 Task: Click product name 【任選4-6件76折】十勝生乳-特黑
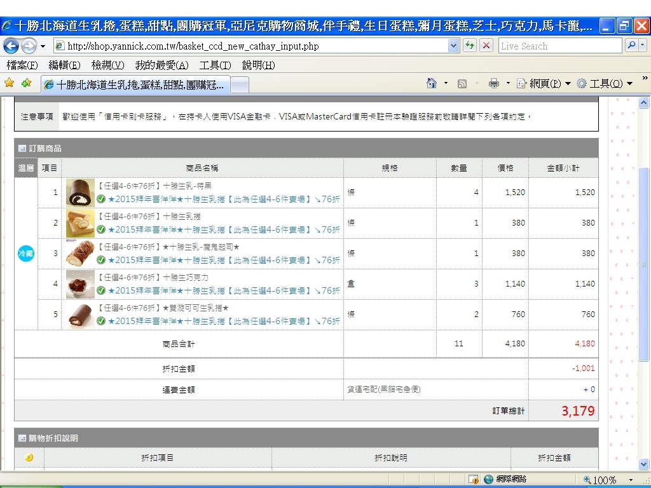154,186
